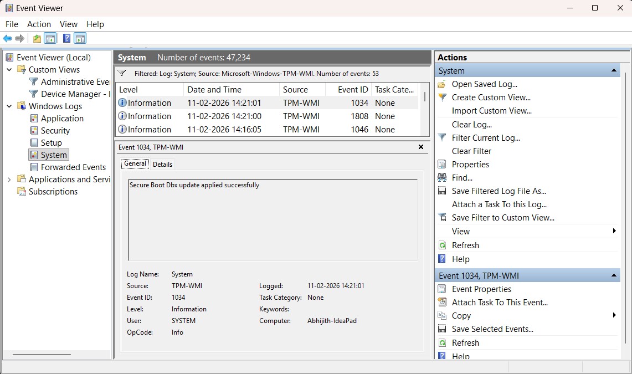Toggle the console tree with its toolbar icon
This screenshot has height=374, width=632.
pos(50,38)
